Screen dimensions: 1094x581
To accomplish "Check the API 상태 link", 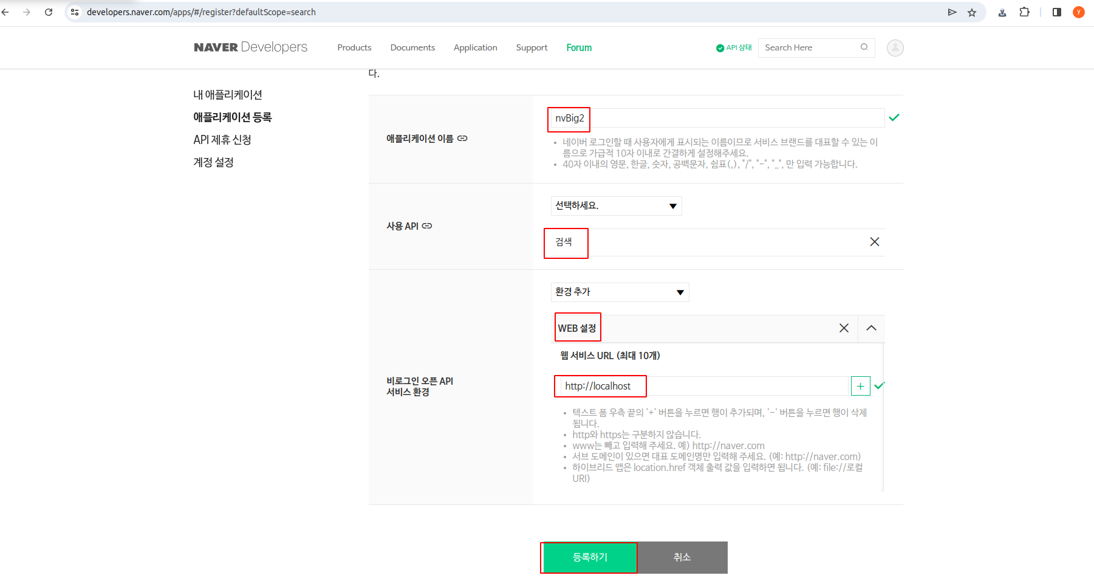I will point(734,47).
